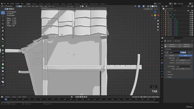Select the Knife tool

[3, 61]
